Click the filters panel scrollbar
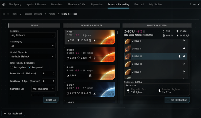Image resolution: width=201 pixels, height=118 pixels. [58, 60]
